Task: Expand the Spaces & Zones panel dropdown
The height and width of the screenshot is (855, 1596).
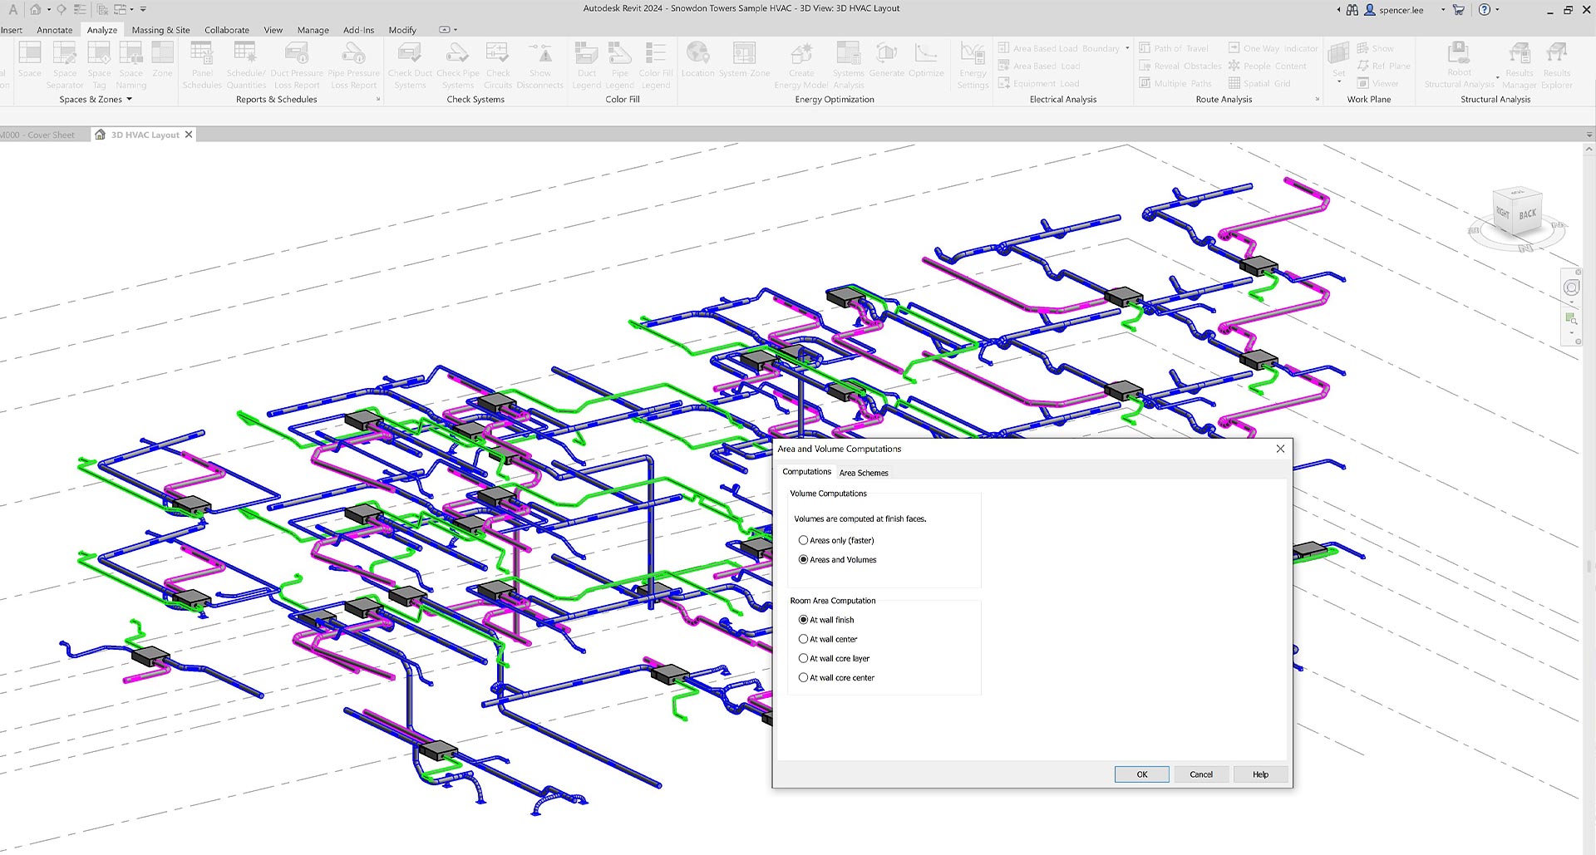Action: (x=130, y=100)
